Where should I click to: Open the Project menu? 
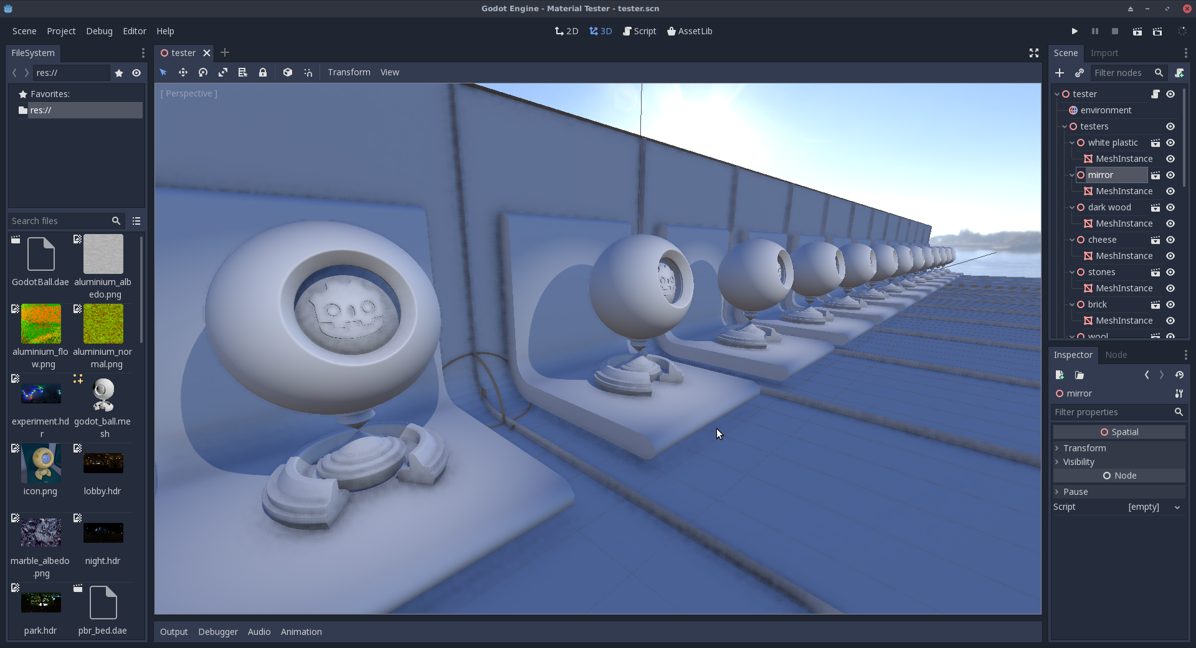point(61,31)
